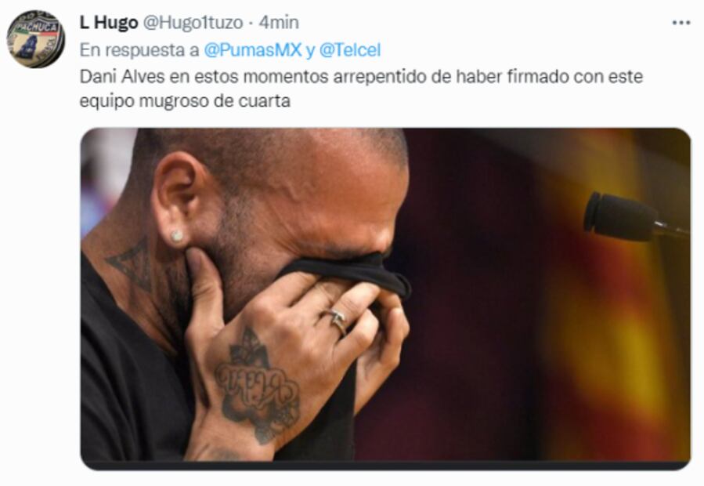
Task: Open the three-dot more options menu
Action: 681,23
